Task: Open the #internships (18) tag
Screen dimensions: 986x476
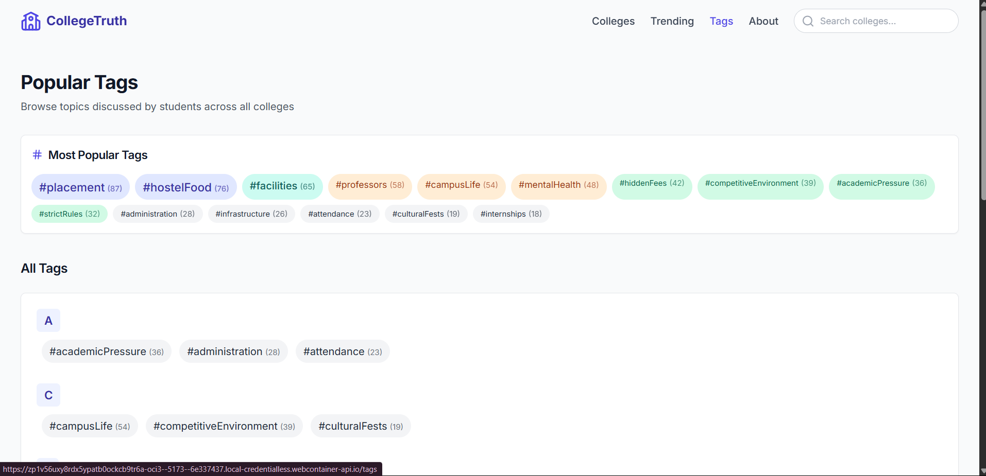Action: (511, 214)
